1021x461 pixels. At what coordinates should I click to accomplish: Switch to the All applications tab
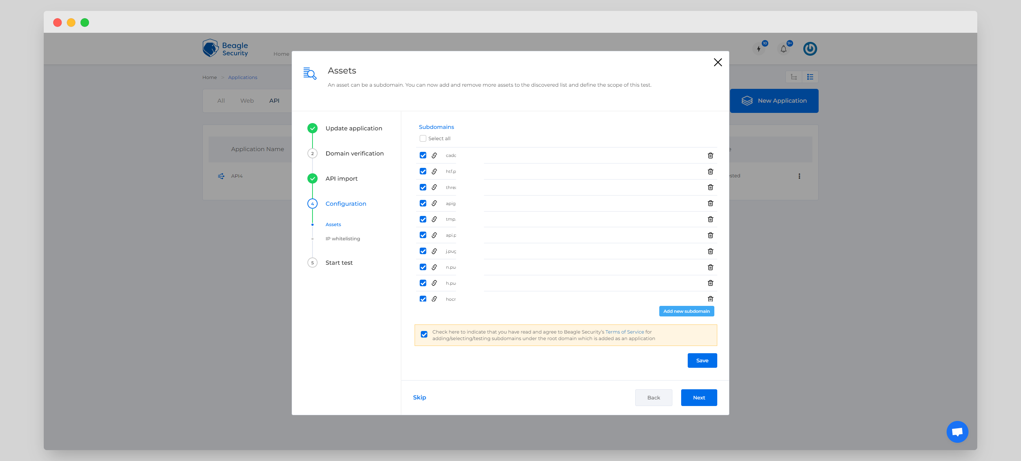click(221, 101)
